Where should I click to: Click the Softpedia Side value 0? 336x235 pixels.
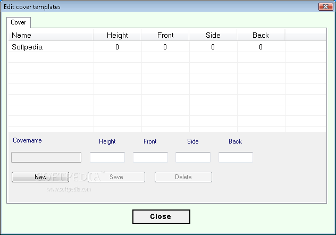click(x=213, y=47)
